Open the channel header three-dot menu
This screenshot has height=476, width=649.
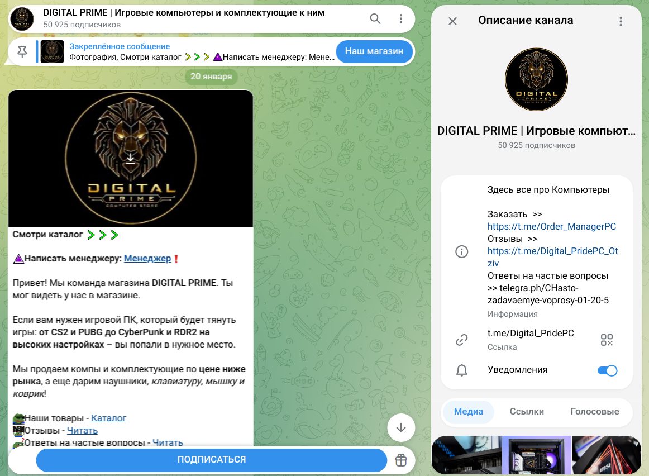(400, 18)
